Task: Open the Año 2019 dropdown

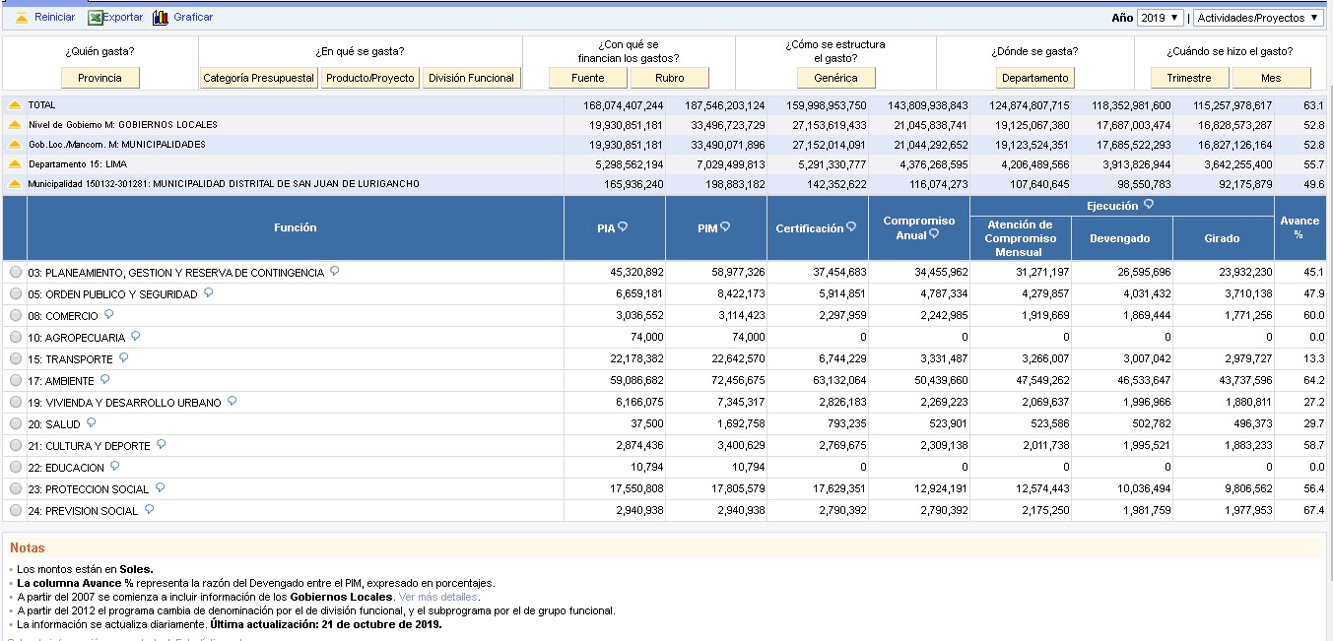Action: click(x=1160, y=18)
